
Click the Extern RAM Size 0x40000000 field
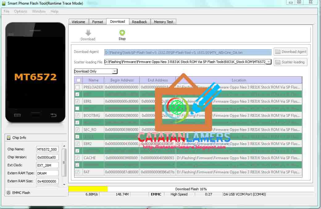47,181
